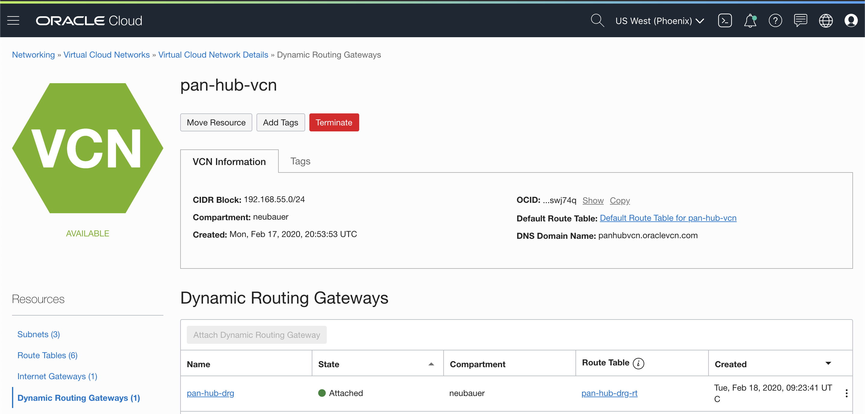Click the search magnifier icon
This screenshot has width=865, height=414.
(597, 21)
